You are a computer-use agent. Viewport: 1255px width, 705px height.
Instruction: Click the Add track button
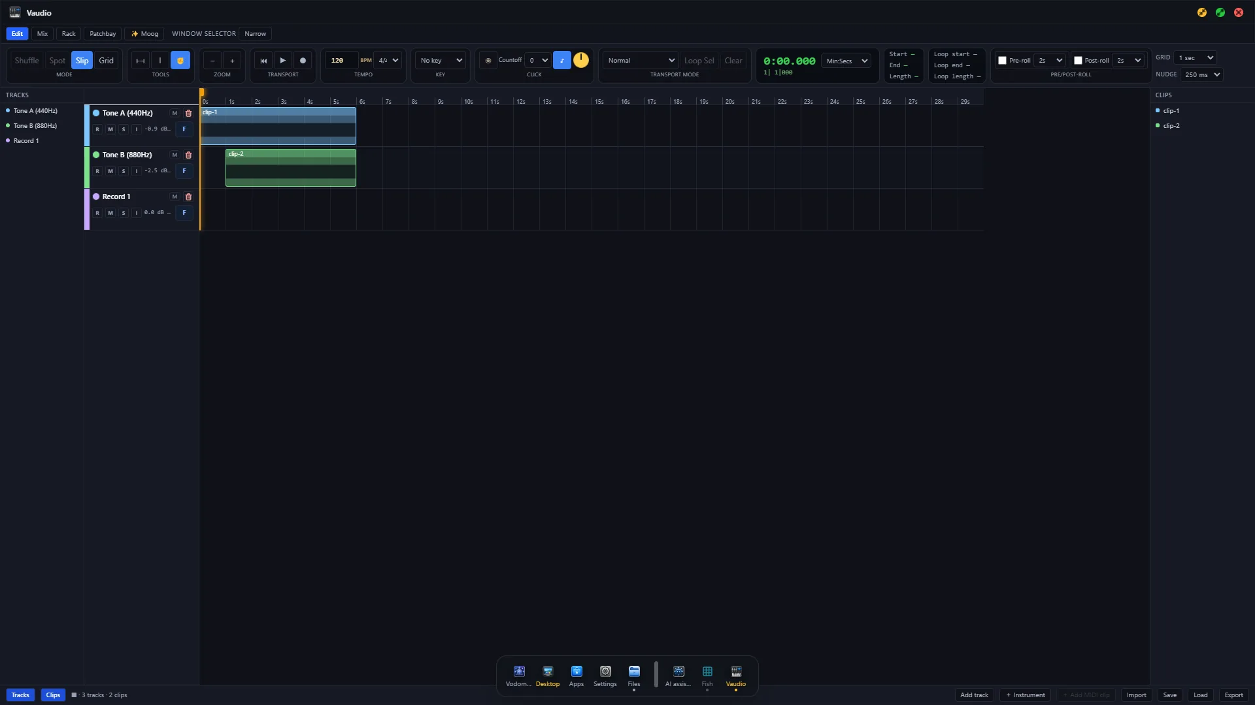974,695
